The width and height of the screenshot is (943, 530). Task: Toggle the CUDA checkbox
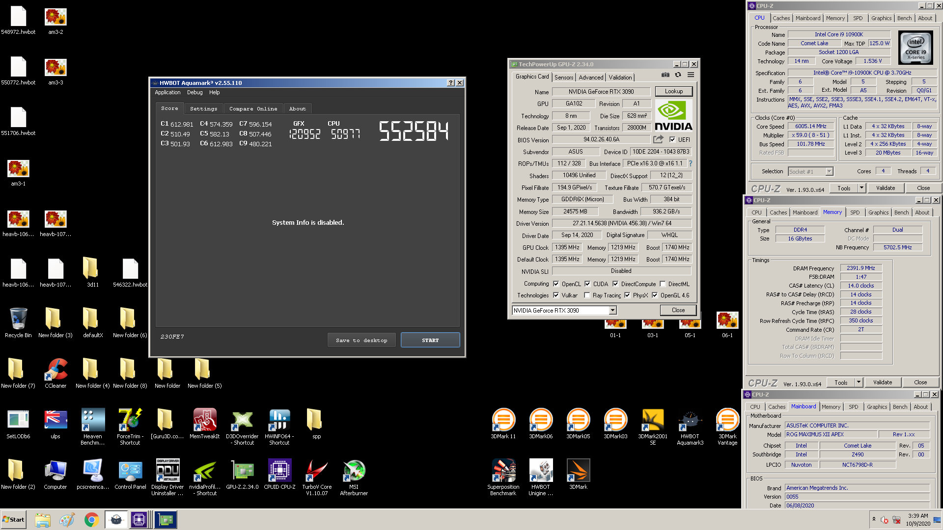pos(587,284)
